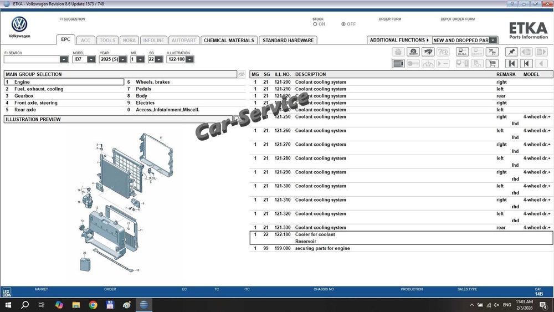
Task: Click the greyed person cart icon
Action: (477, 64)
